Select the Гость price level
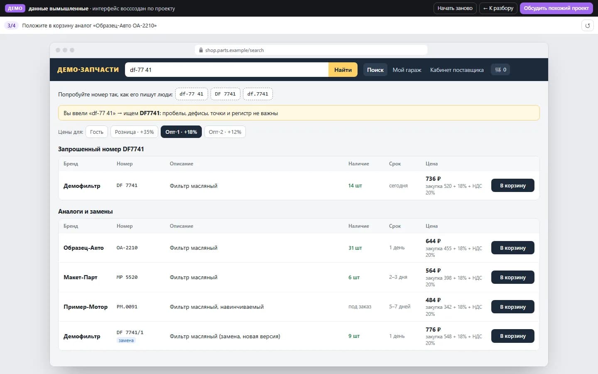Image resolution: width=598 pixels, height=374 pixels. pyautogui.click(x=97, y=132)
